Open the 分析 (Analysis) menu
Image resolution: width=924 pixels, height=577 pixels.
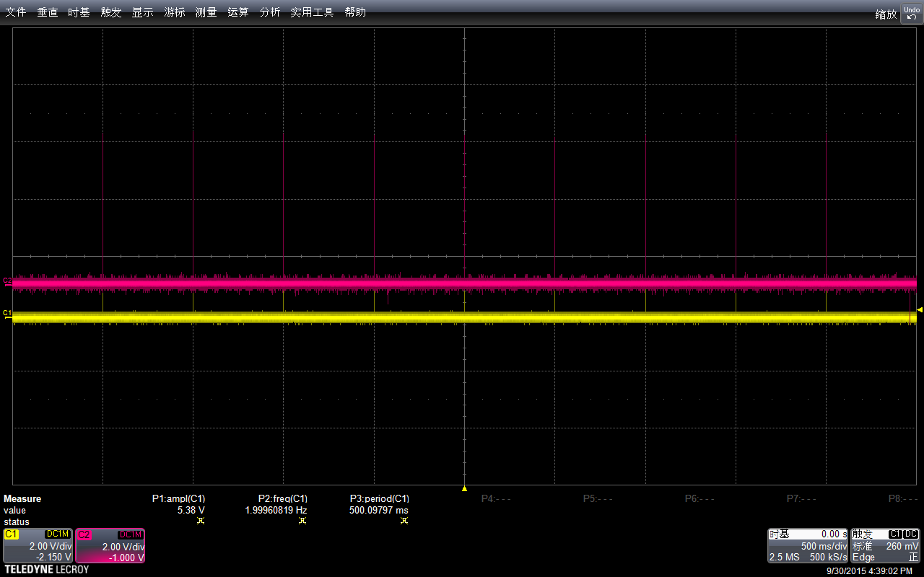coord(270,12)
